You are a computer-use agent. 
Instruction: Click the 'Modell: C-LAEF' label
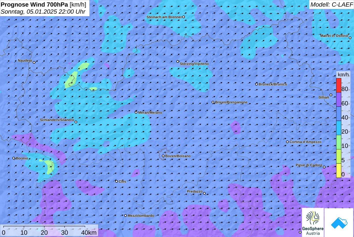pyautogui.click(x=331, y=5)
